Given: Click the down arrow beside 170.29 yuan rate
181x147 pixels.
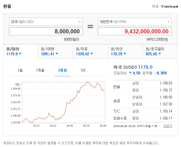Looking at the screenshot, I should [125, 54].
